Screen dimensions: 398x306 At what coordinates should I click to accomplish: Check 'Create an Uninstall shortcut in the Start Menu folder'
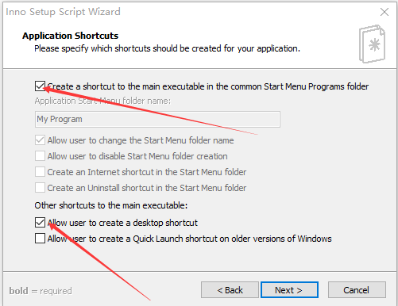(40, 188)
